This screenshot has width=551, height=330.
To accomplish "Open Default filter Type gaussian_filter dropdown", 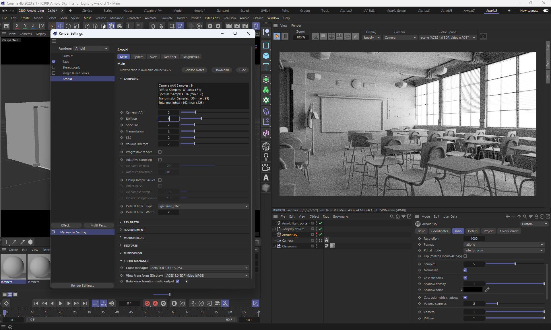I will (203, 206).
